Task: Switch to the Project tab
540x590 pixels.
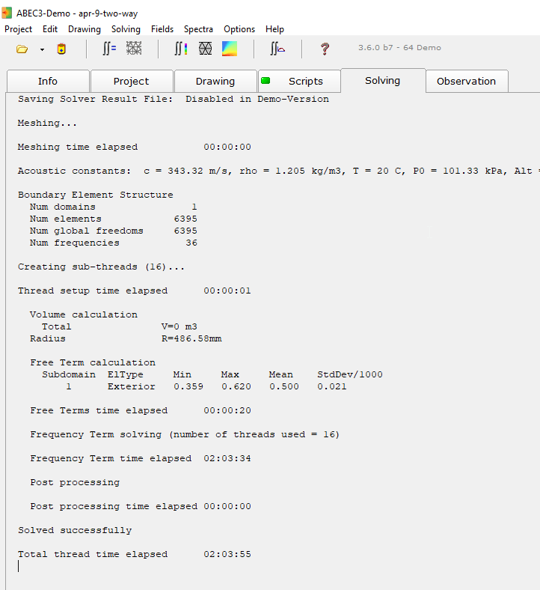Action: coord(132,81)
